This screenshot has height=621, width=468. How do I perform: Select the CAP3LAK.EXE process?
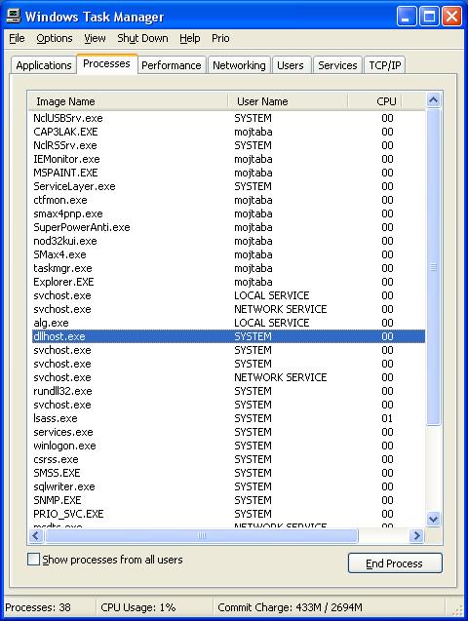point(228,132)
